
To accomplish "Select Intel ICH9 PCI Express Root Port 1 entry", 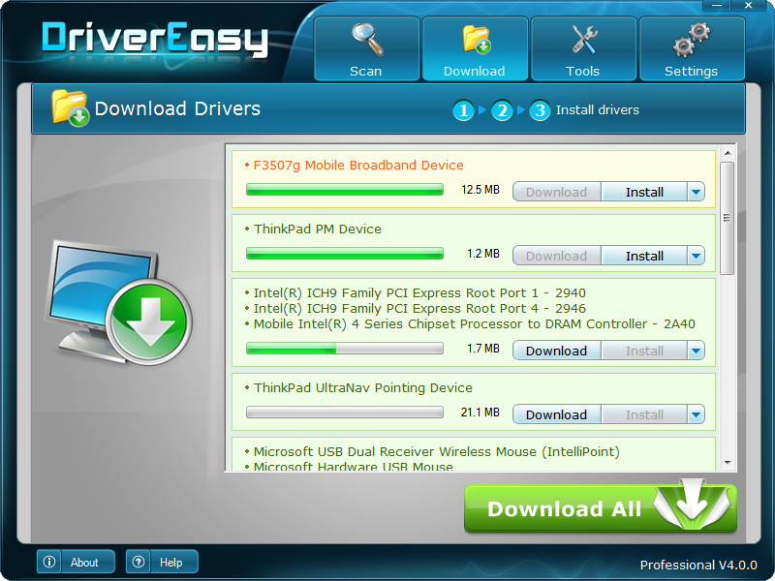I will click(x=419, y=293).
